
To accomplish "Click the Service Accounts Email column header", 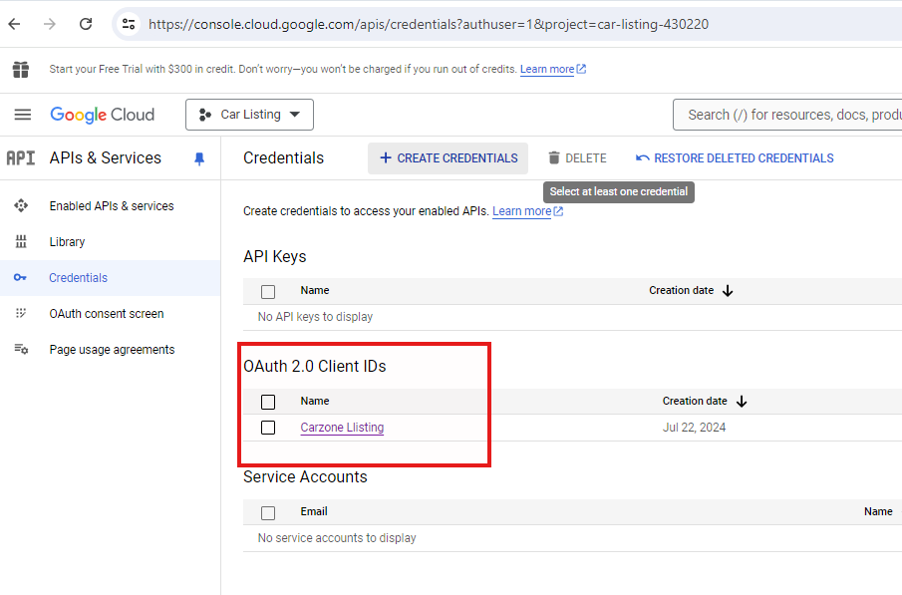I will [x=314, y=511].
